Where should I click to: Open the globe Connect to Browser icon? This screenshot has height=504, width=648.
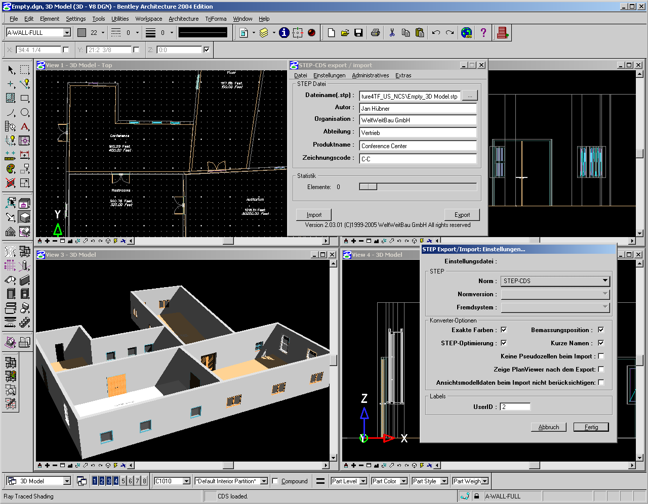[x=466, y=33]
